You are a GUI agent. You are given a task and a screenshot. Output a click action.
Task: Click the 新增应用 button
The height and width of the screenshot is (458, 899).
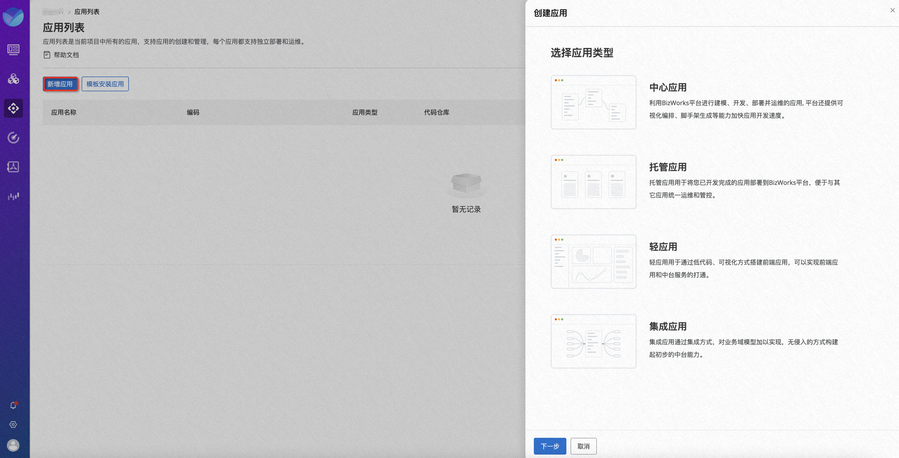click(x=60, y=84)
